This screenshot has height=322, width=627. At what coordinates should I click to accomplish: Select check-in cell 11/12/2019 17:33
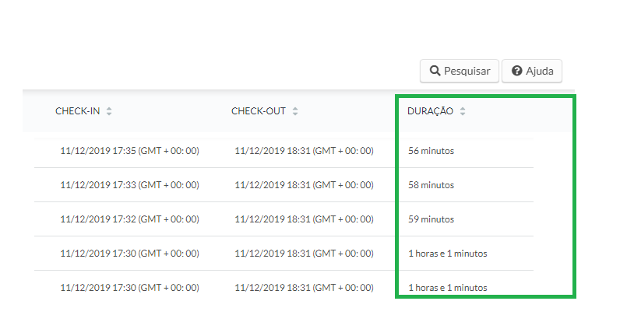[129, 185]
